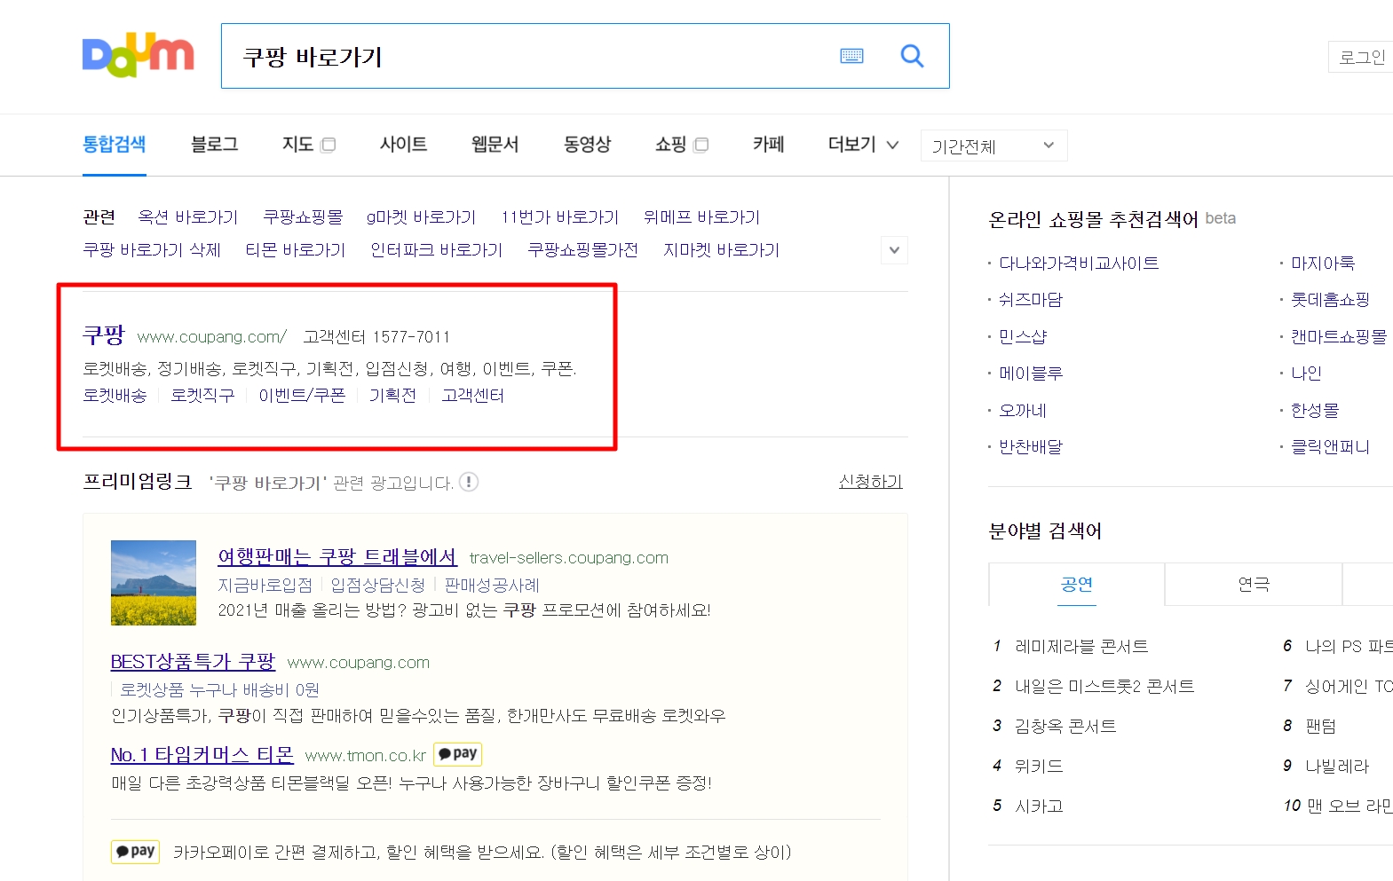Open new-window icon beside 쇼핑 tab
The height and width of the screenshot is (881, 1393).
pyautogui.click(x=700, y=145)
